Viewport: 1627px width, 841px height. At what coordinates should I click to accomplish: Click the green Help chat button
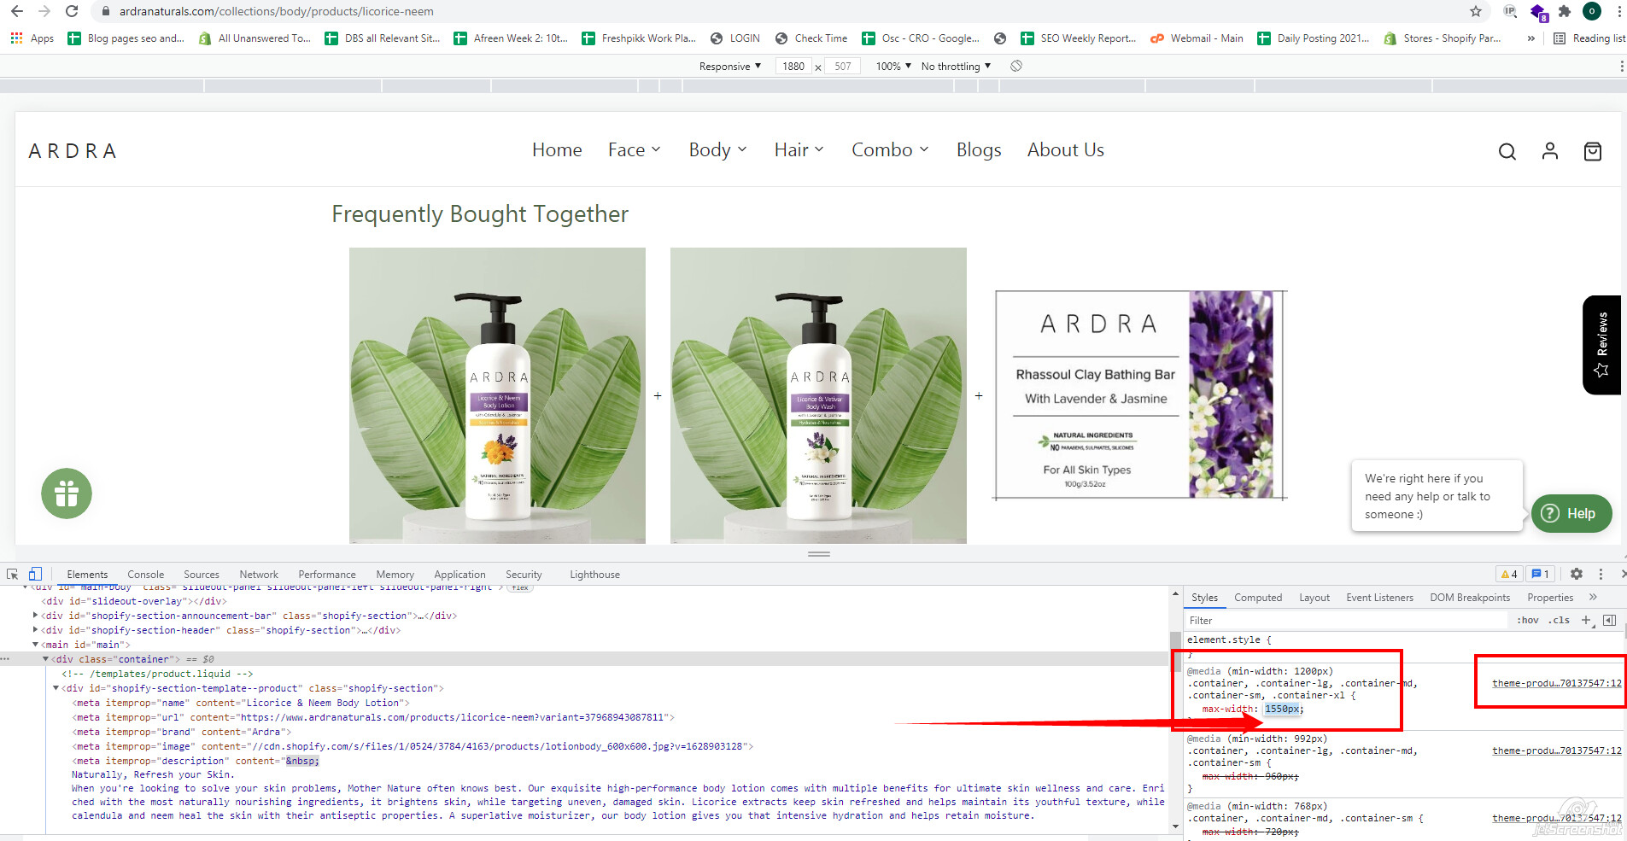pos(1571,513)
